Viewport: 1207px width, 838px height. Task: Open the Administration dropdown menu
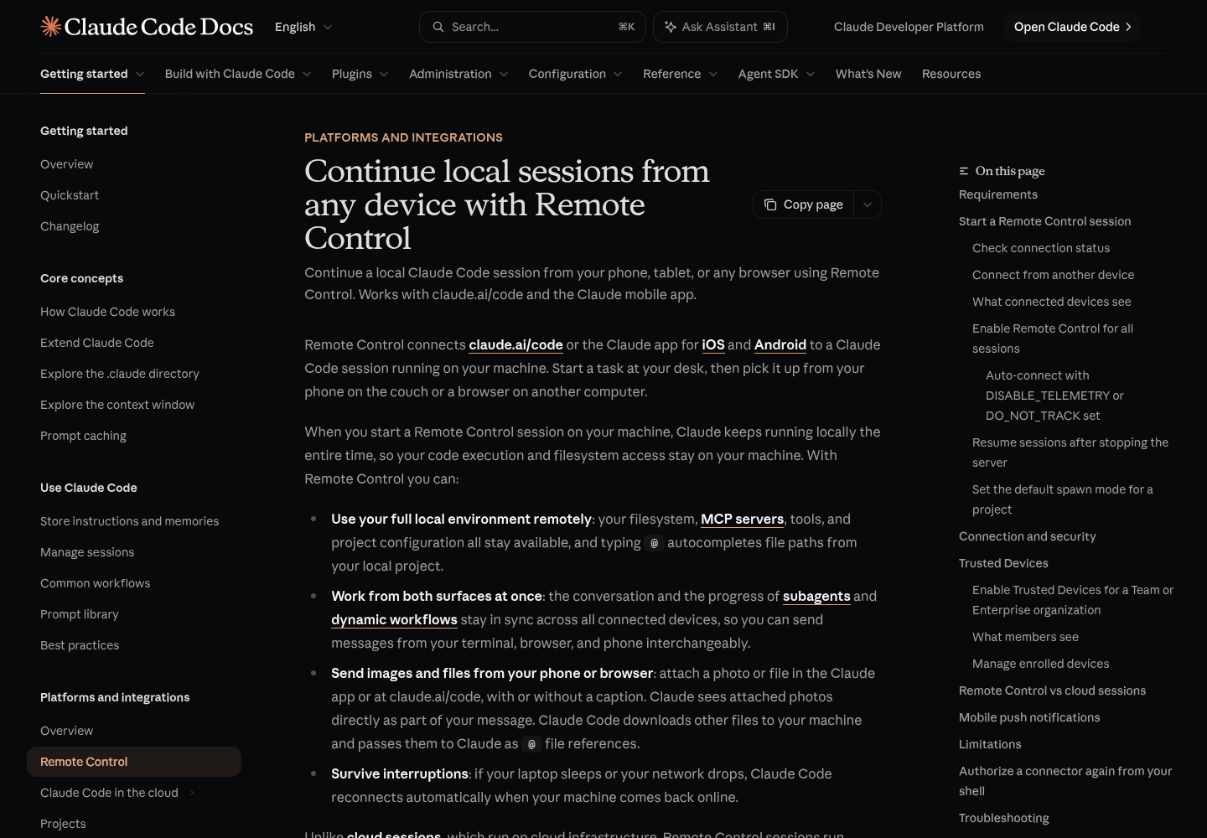[458, 74]
